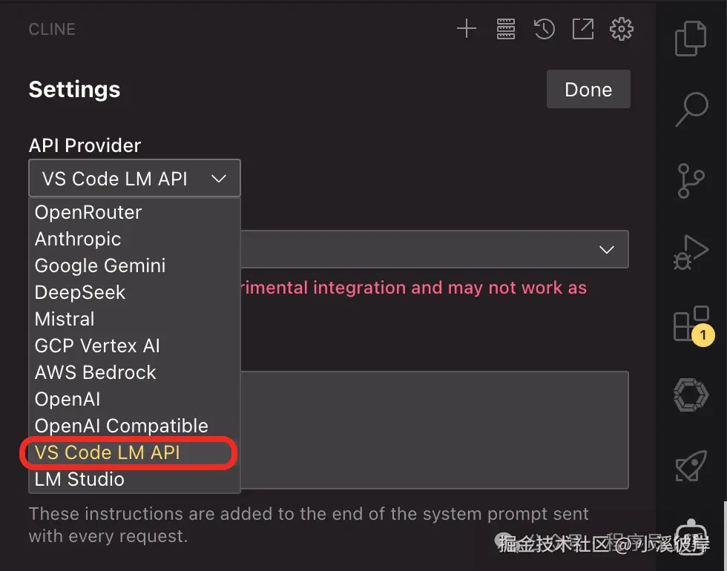Expand the Language Model dropdown chevron
The image size is (727, 571).
pos(607,250)
